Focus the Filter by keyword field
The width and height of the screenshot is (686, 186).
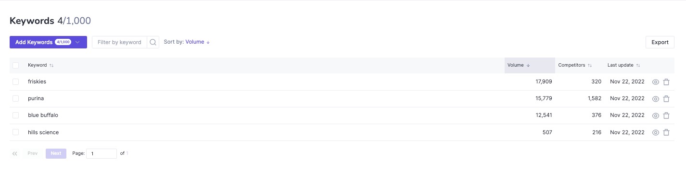[x=120, y=42]
